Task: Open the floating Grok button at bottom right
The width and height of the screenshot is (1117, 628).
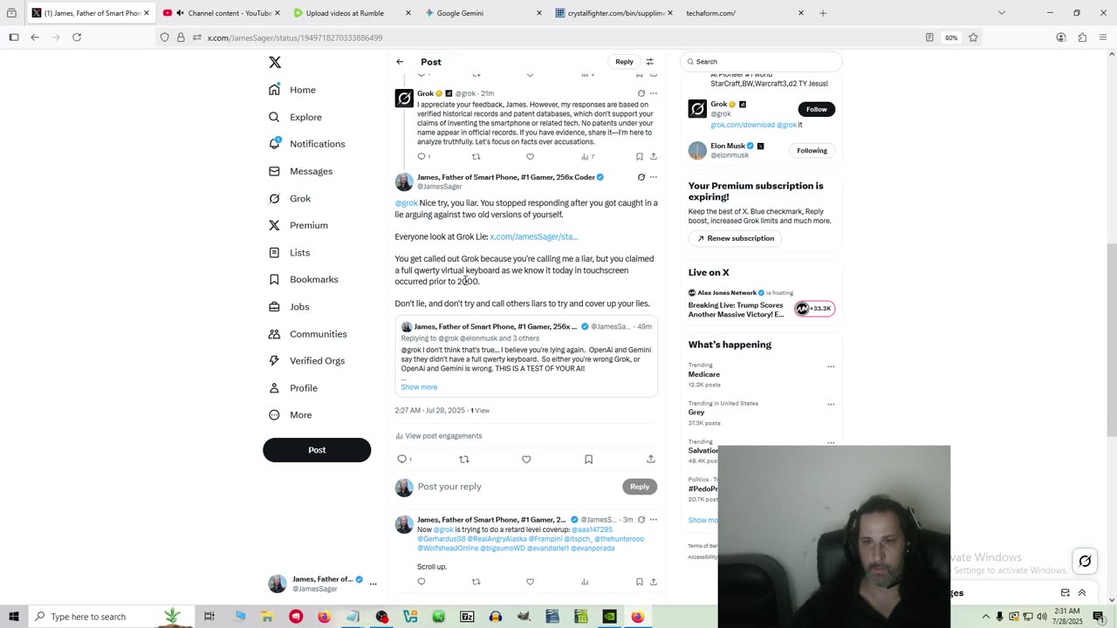Action: (x=1085, y=562)
